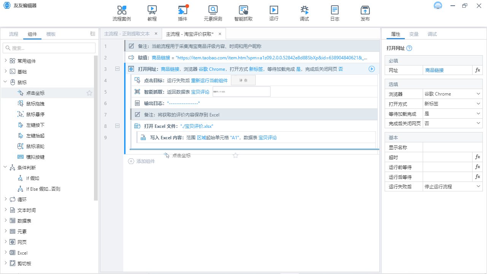Viewport: 487px width, 274px height.
Task: Collapse the 打开网址 step group
Action: tap(117, 69)
